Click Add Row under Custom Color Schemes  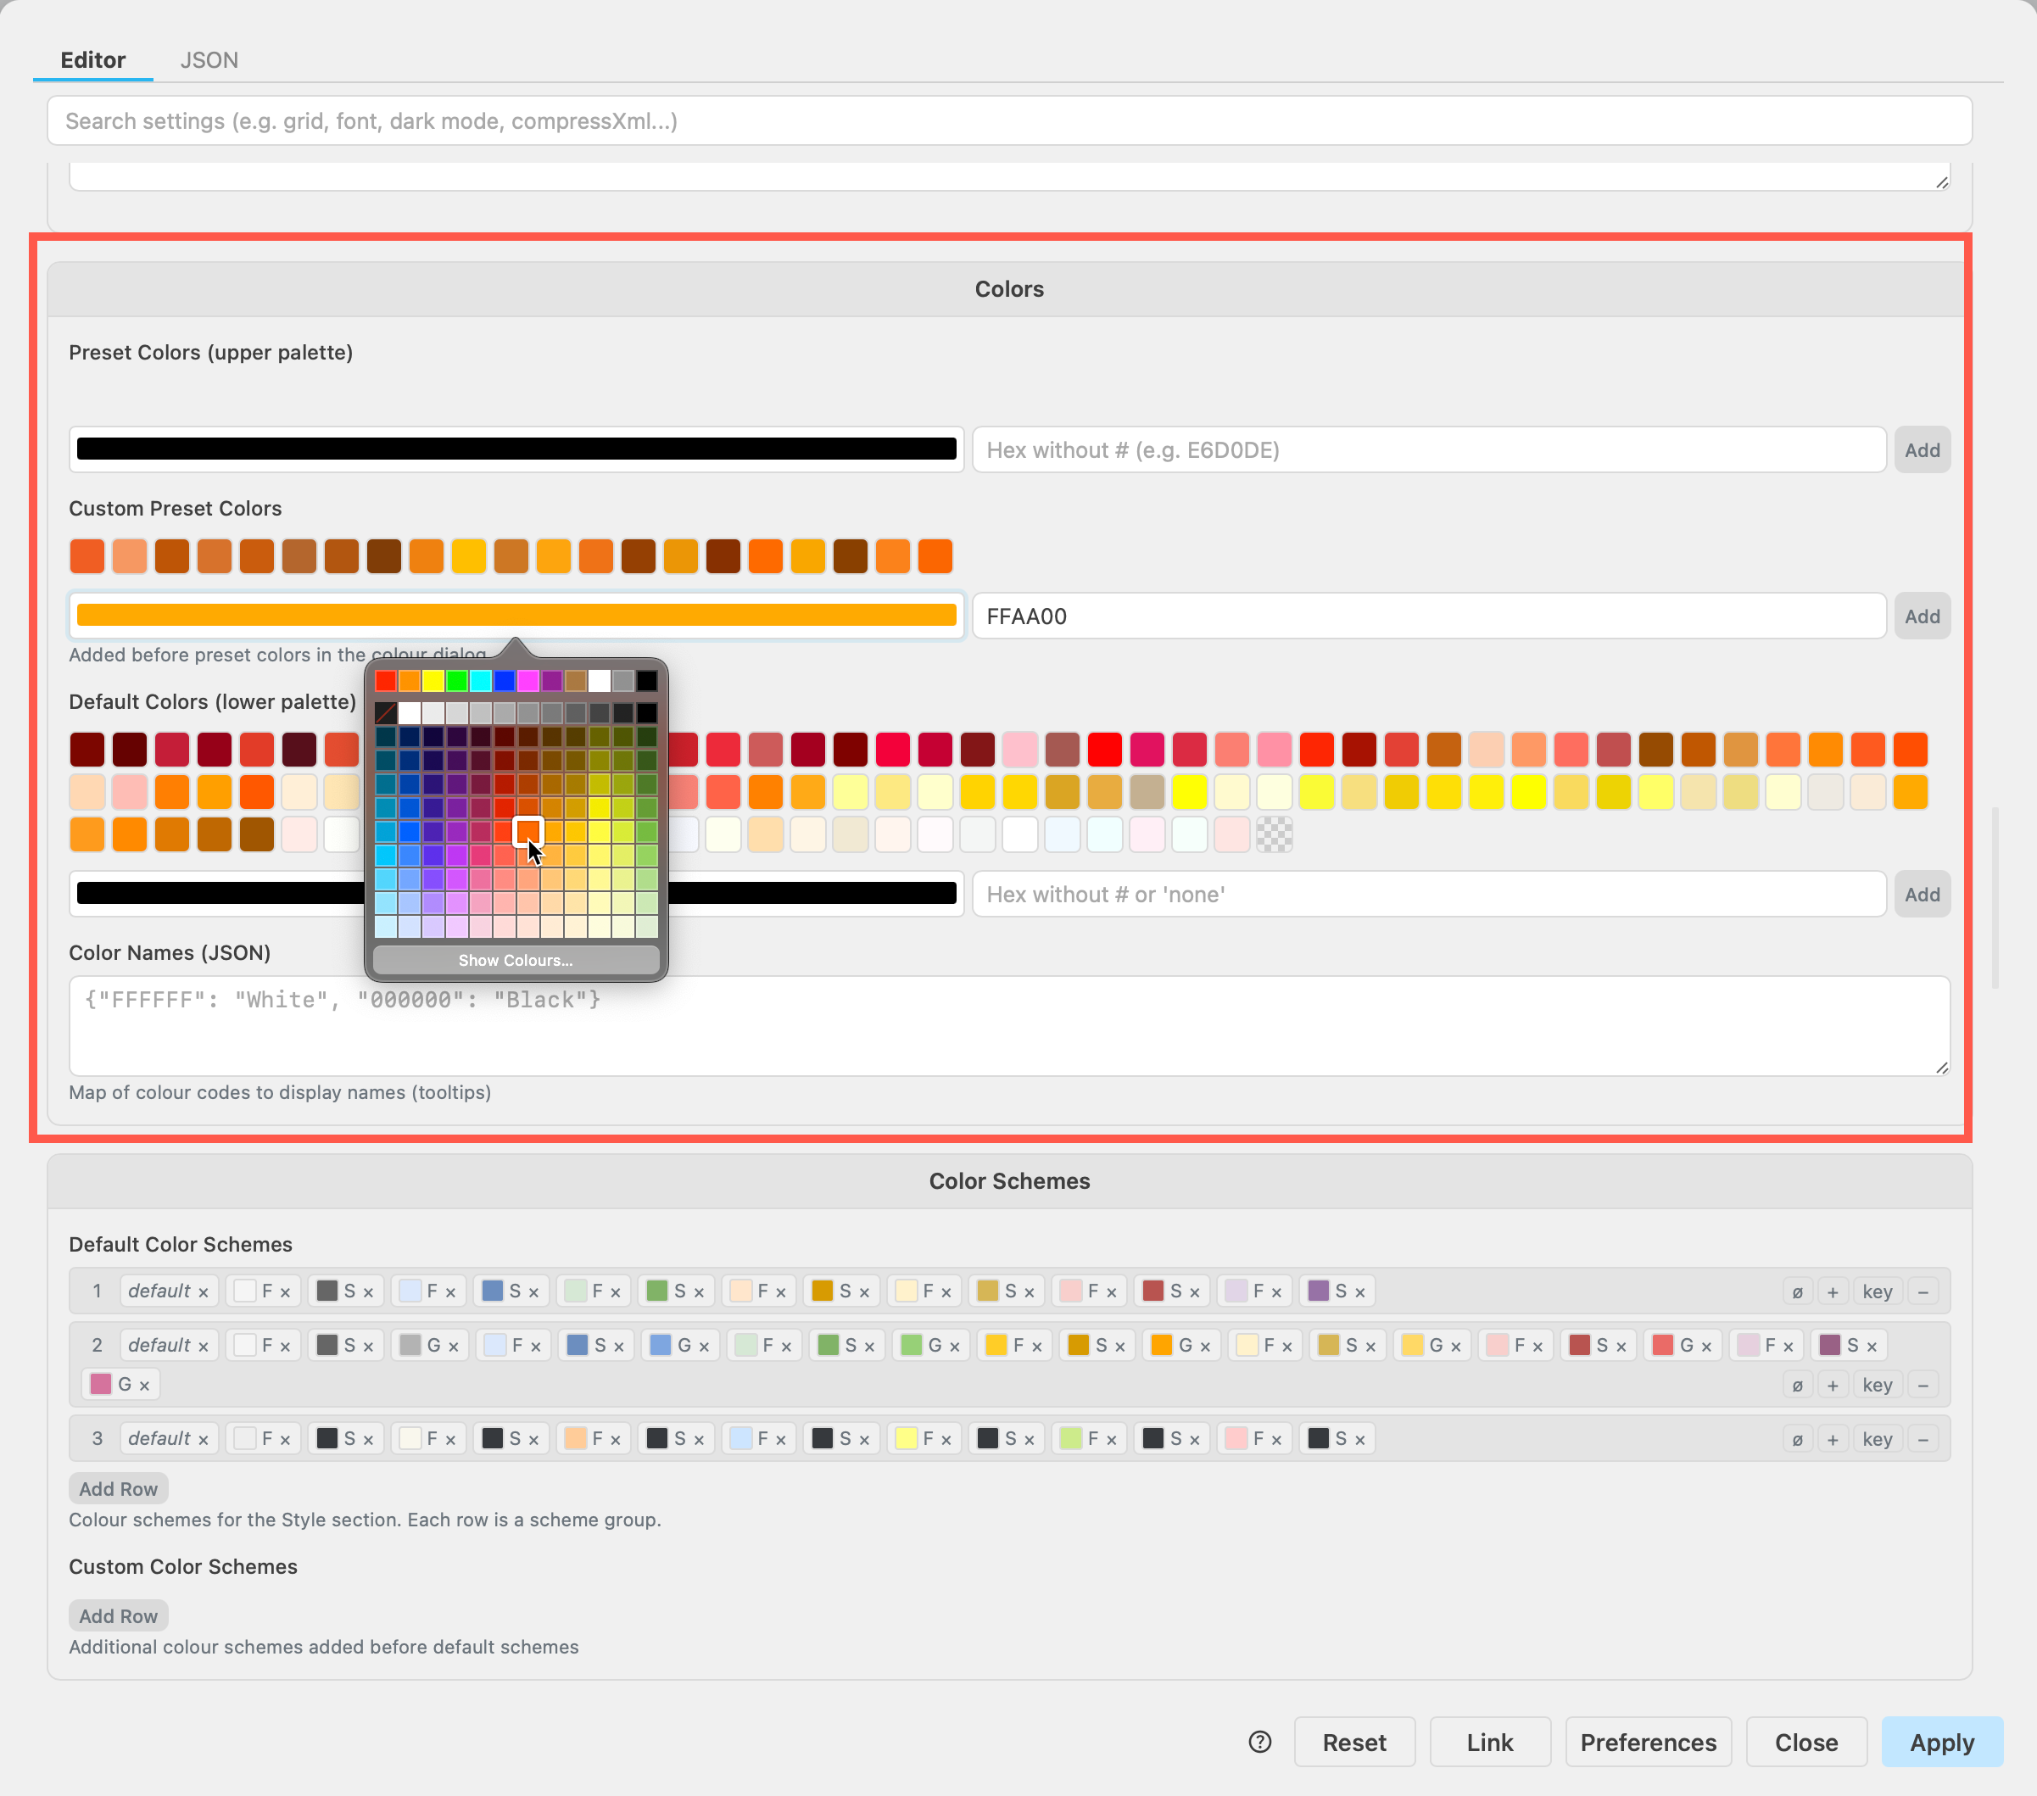tap(119, 1615)
